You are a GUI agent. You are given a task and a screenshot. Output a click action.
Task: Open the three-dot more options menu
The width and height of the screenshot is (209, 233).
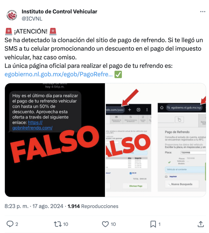202,12
